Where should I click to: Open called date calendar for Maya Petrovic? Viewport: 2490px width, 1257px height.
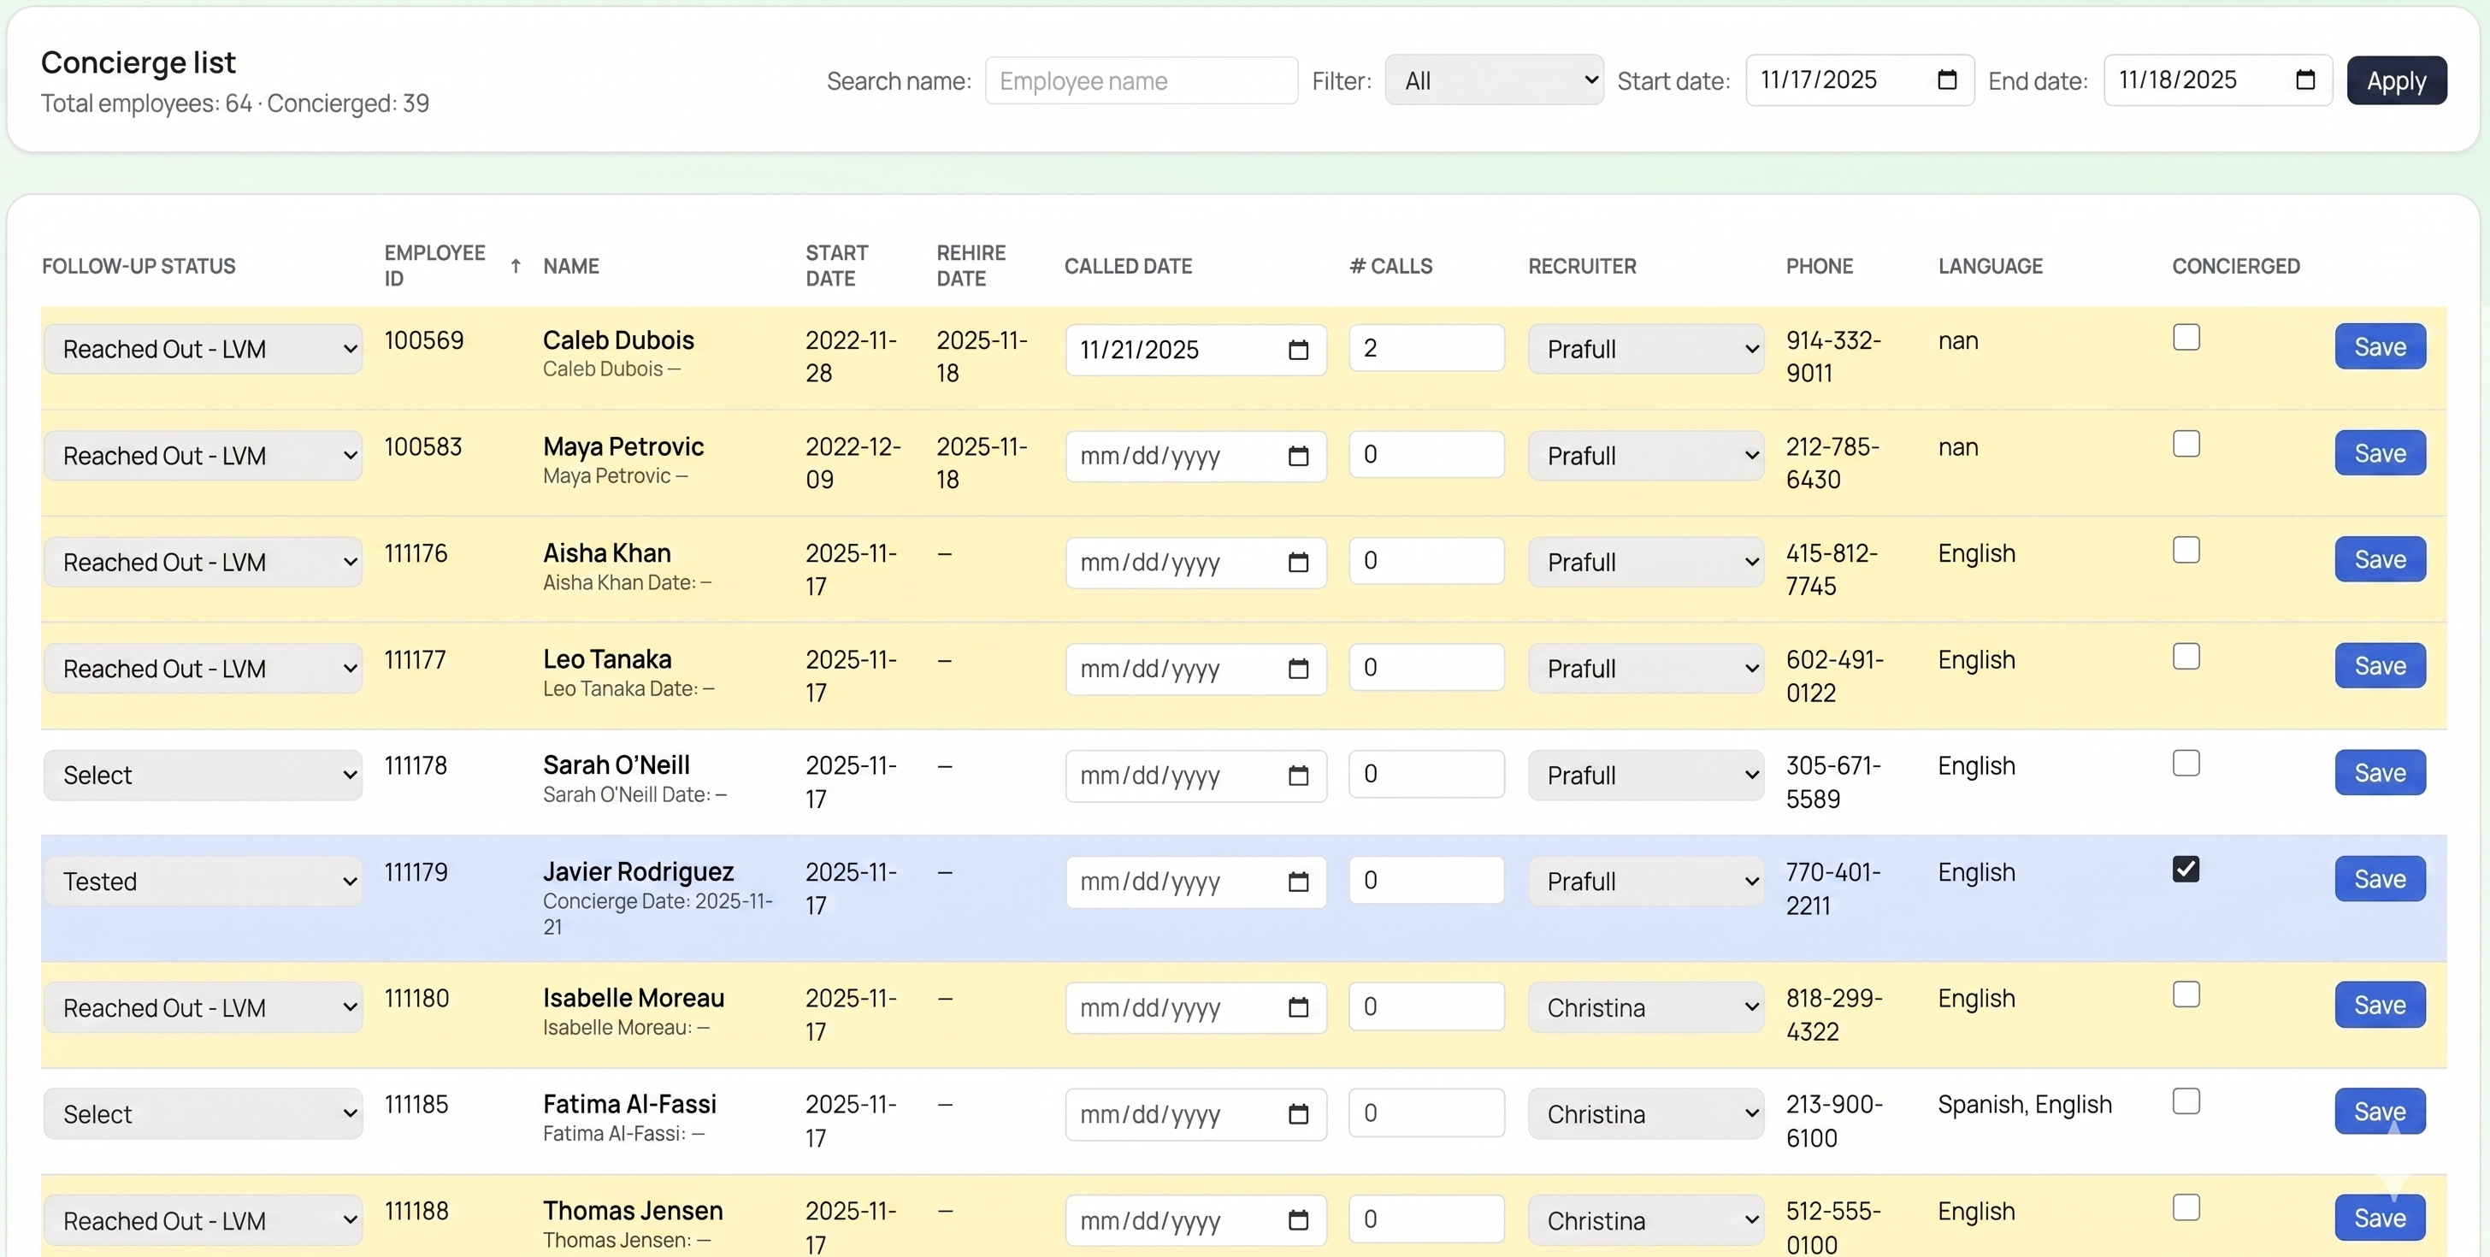click(1298, 457)
